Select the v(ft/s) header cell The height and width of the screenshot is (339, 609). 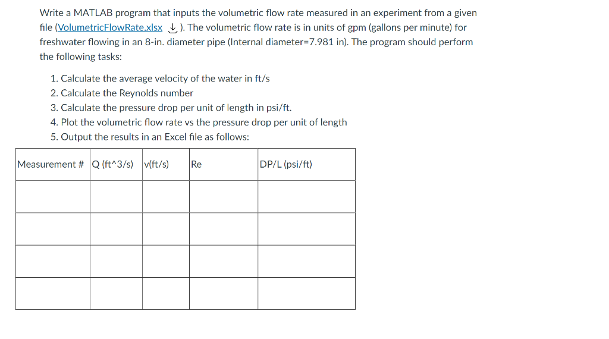[166, 164]
